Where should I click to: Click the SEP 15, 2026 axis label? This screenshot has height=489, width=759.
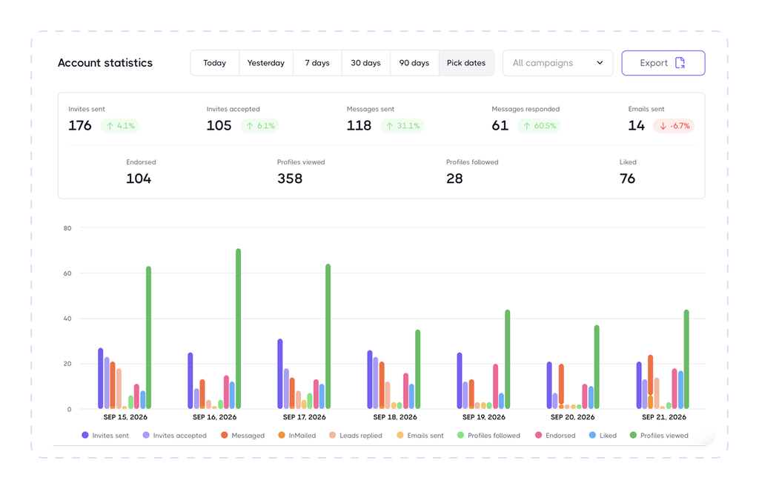(125, 417)
